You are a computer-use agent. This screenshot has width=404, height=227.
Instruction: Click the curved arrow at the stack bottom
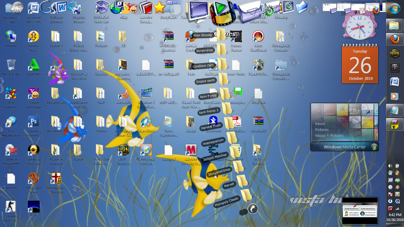pos(253,209)
